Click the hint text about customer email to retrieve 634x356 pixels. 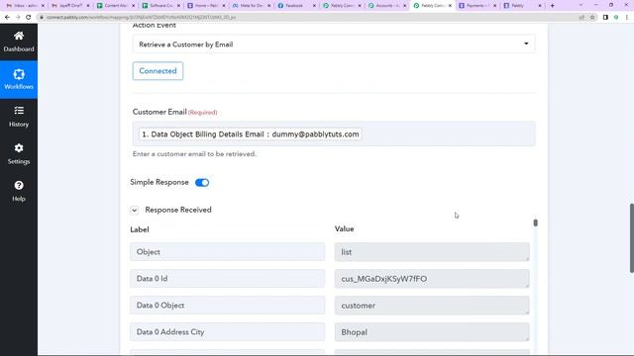click(194, 154)
